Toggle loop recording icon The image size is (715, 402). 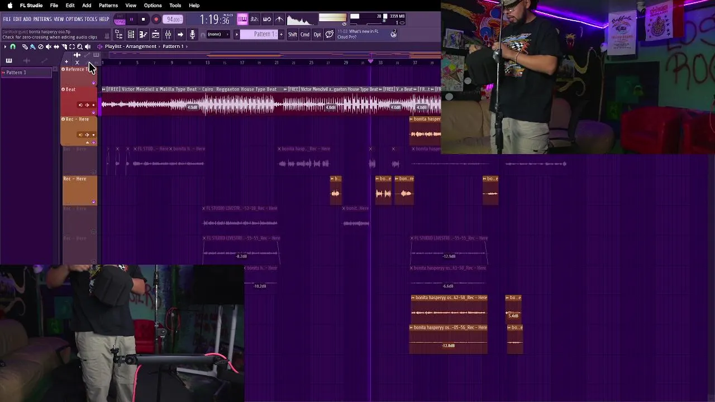pos(267,20)
